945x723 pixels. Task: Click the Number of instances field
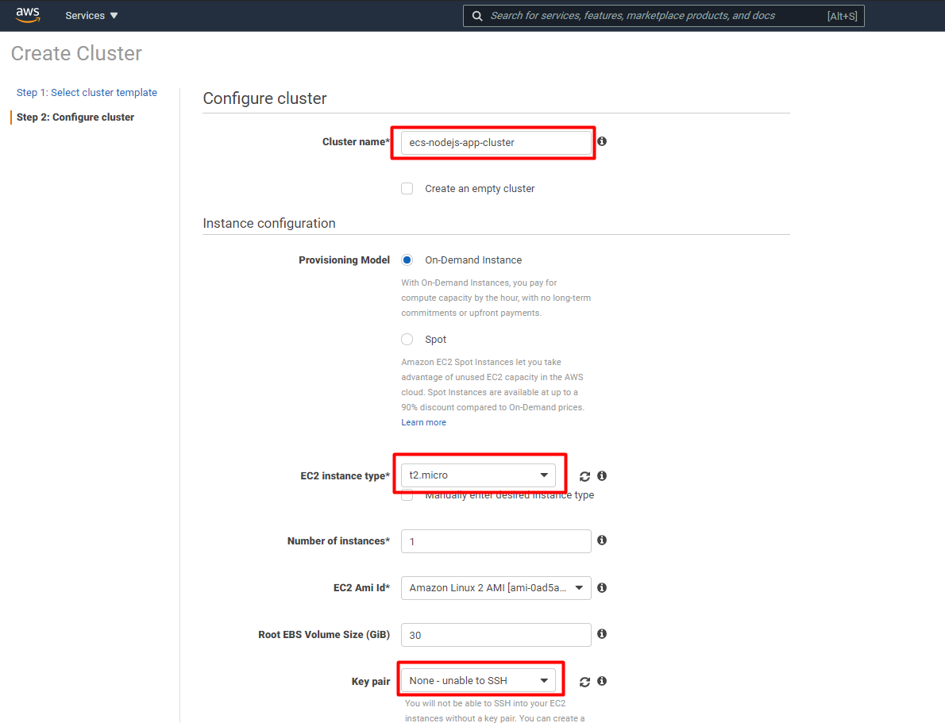496,540
